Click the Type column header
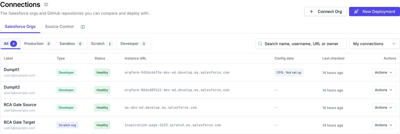The image size is (400, 134). (61, 58)
